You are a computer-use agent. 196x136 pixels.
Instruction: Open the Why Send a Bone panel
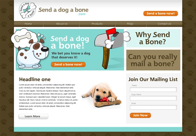tap(153, 38)
